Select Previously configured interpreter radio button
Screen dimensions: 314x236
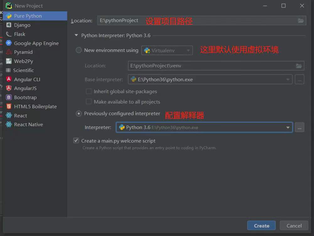point(79,114)
